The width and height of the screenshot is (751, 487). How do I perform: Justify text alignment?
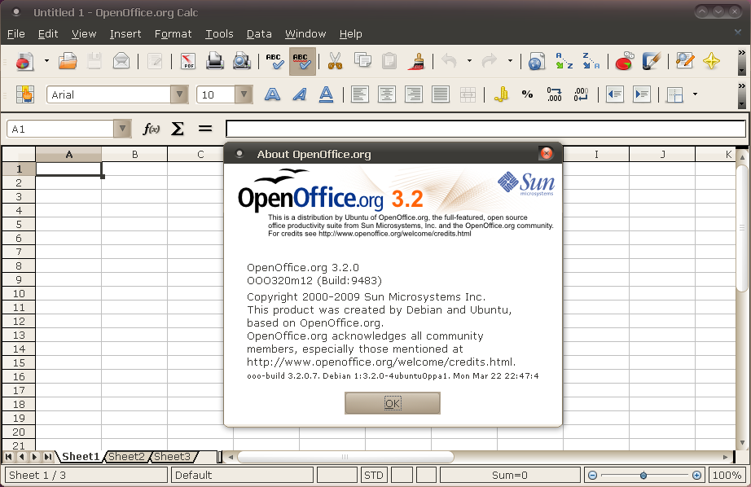click(440, 94)
